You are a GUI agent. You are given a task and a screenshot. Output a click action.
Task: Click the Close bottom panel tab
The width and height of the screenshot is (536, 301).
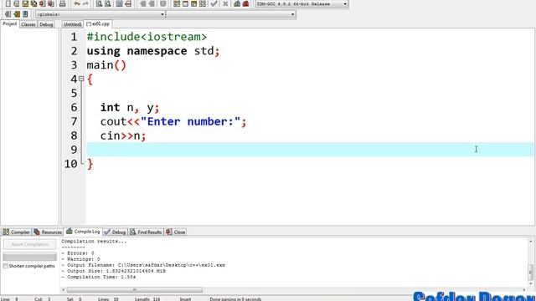tap(176, 232)
